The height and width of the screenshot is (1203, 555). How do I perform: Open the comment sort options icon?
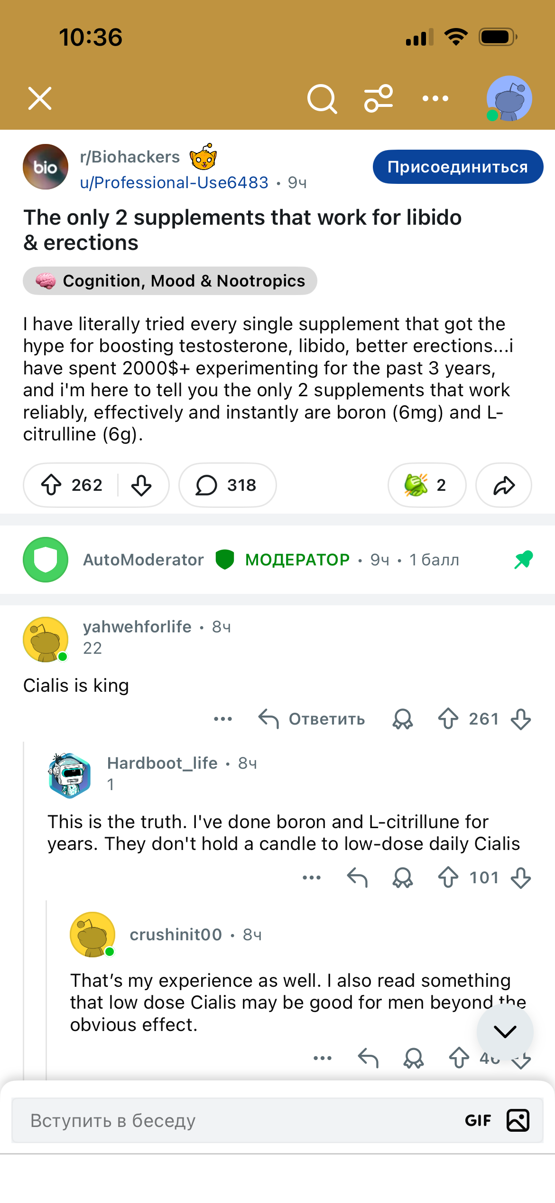point(379,99)
